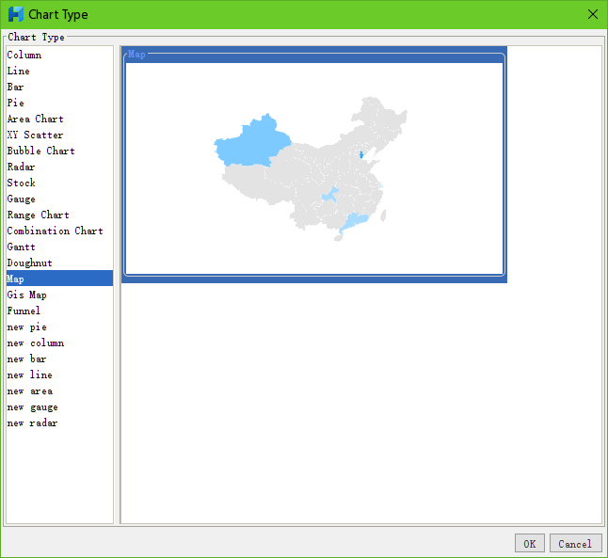Pick new area chart type
This screenshot has height=558, width=608.
pos(59,391)
